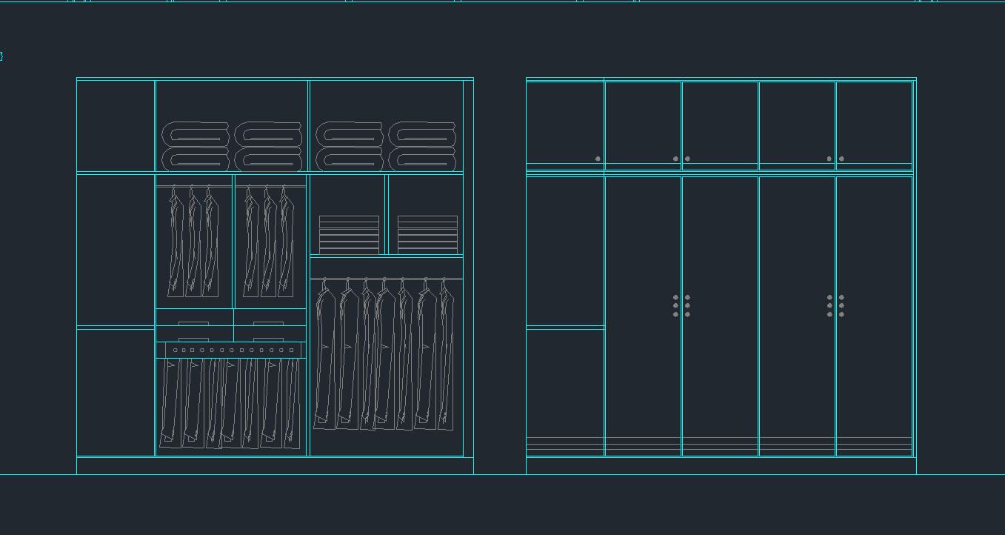Click the base plinth of the closed-door wardrobe
The image size is (1005, 535).
pyautogui.click(x=721, y=466)
